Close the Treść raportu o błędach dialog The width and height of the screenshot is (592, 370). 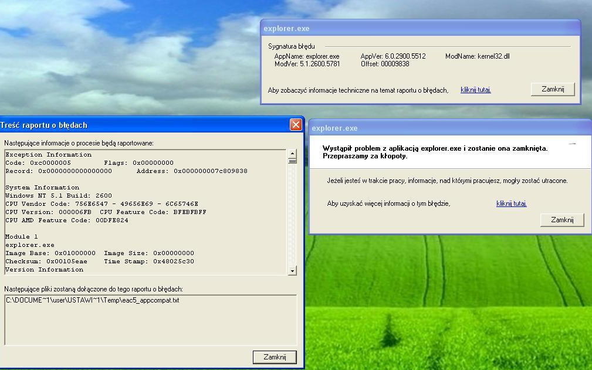pos(296,124)
